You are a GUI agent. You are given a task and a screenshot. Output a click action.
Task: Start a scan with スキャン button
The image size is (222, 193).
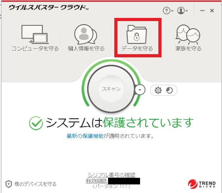(111, 89)
